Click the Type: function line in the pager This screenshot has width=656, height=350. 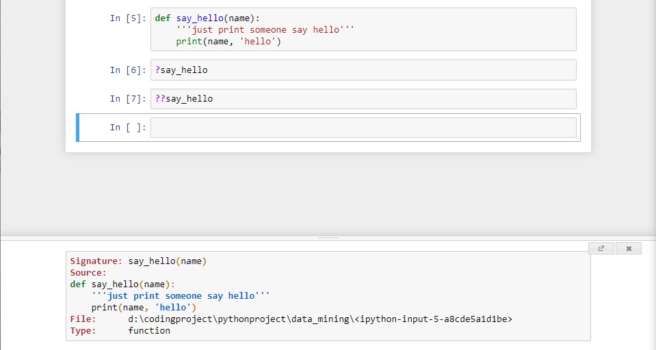click(x=120, y=331)
